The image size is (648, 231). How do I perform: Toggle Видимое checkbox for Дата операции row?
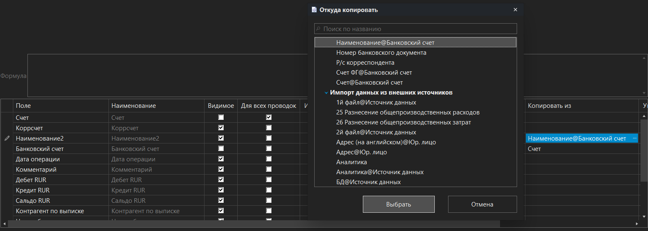pyautogui.click(x=221, y=159)
